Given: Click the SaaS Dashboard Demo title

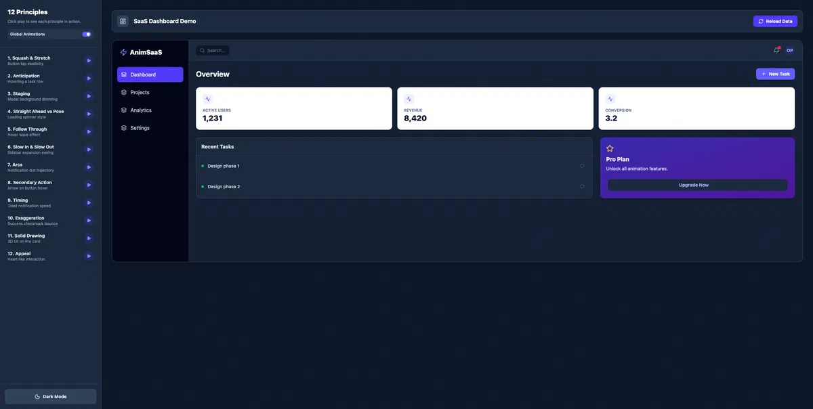Looking at the screenshot, I should click(165, 21).
